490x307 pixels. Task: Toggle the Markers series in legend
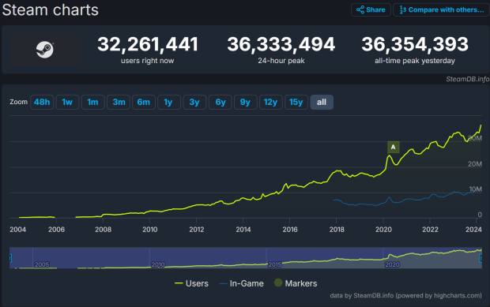296,283
